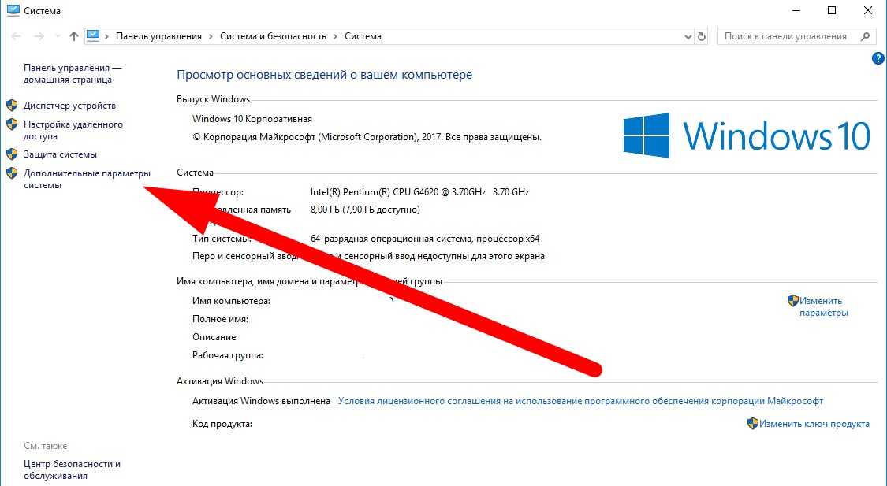Viewport: 887px width, 486px height.
Task: Open the recent locations dropdown arrow
Action: click(57, 36)
